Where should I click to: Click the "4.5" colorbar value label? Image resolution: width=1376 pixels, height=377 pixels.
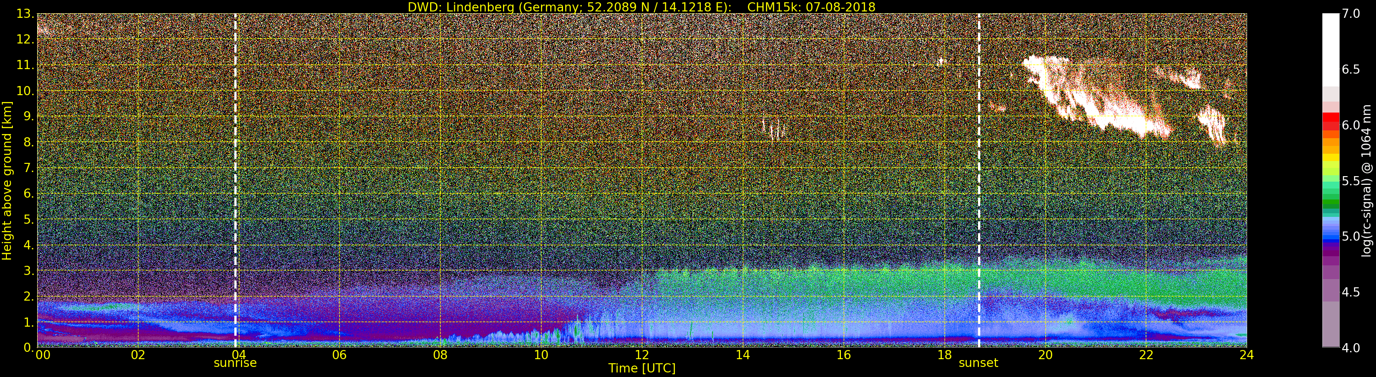click(1351, 292)
